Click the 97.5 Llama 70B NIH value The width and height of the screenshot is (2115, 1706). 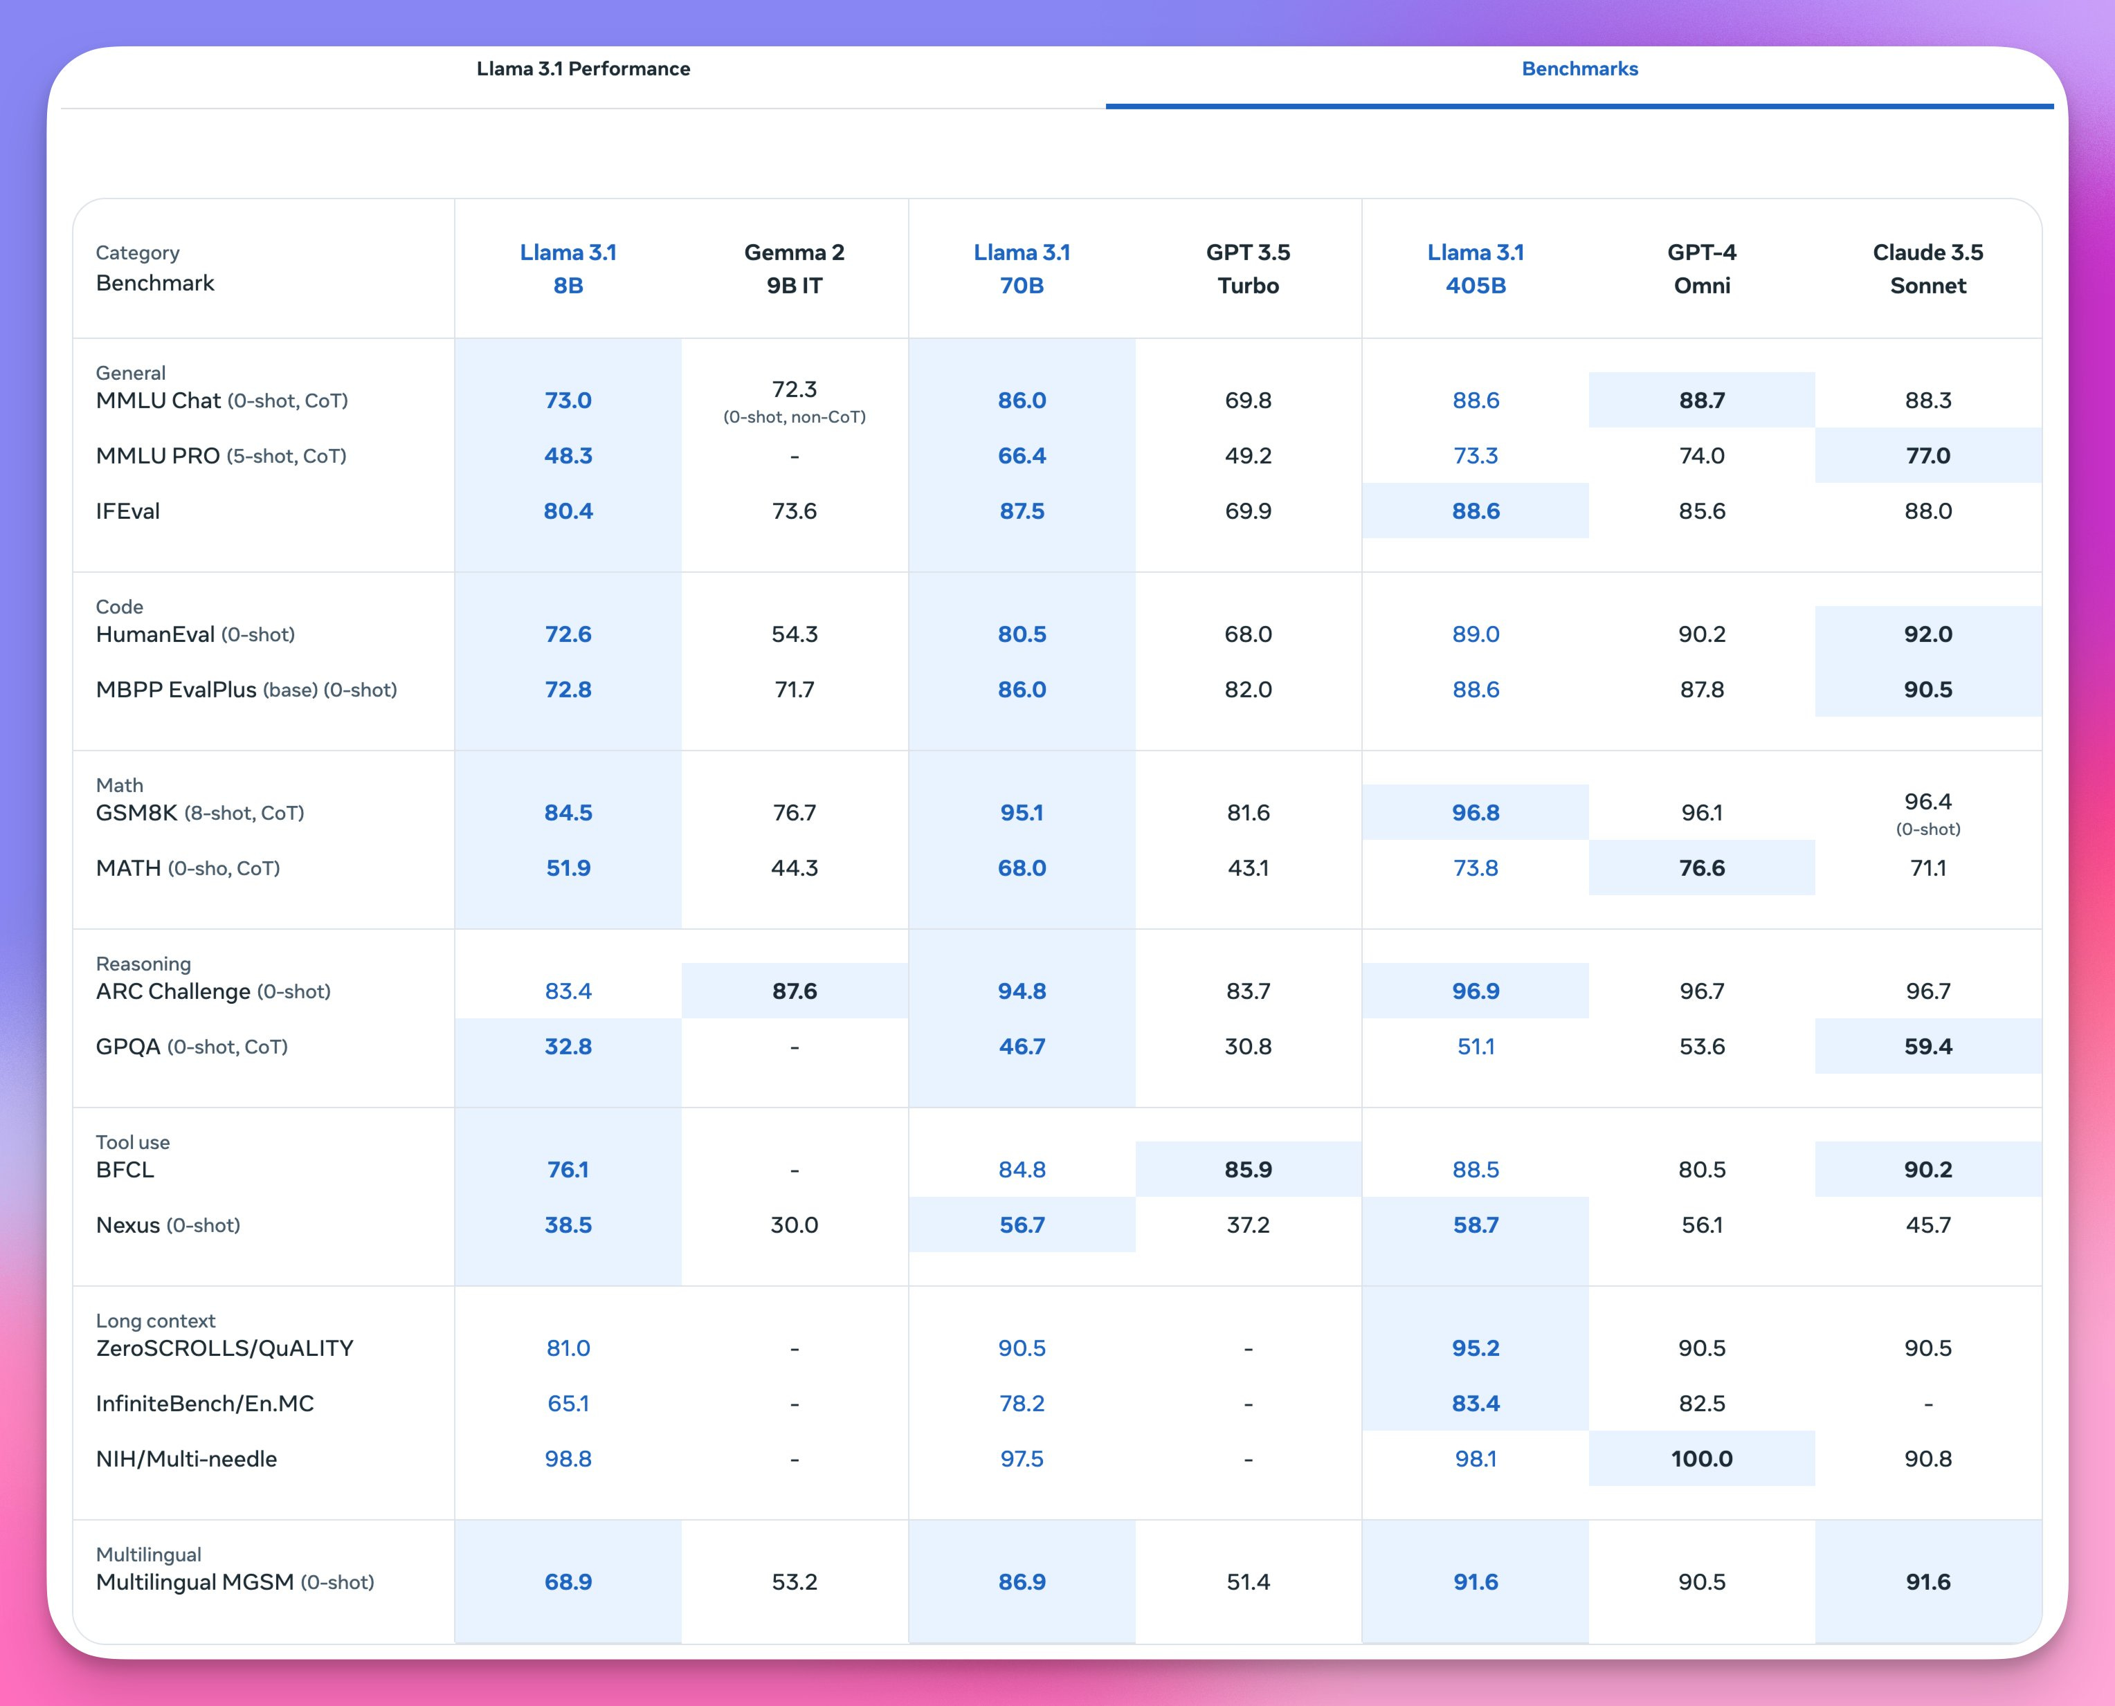(x=1022, y=1459)
